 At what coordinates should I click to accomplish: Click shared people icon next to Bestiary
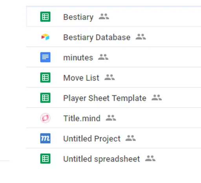click(104, 16)
